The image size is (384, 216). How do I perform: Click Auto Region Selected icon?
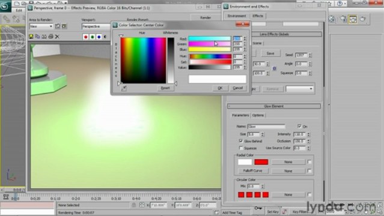coord(64,26)
